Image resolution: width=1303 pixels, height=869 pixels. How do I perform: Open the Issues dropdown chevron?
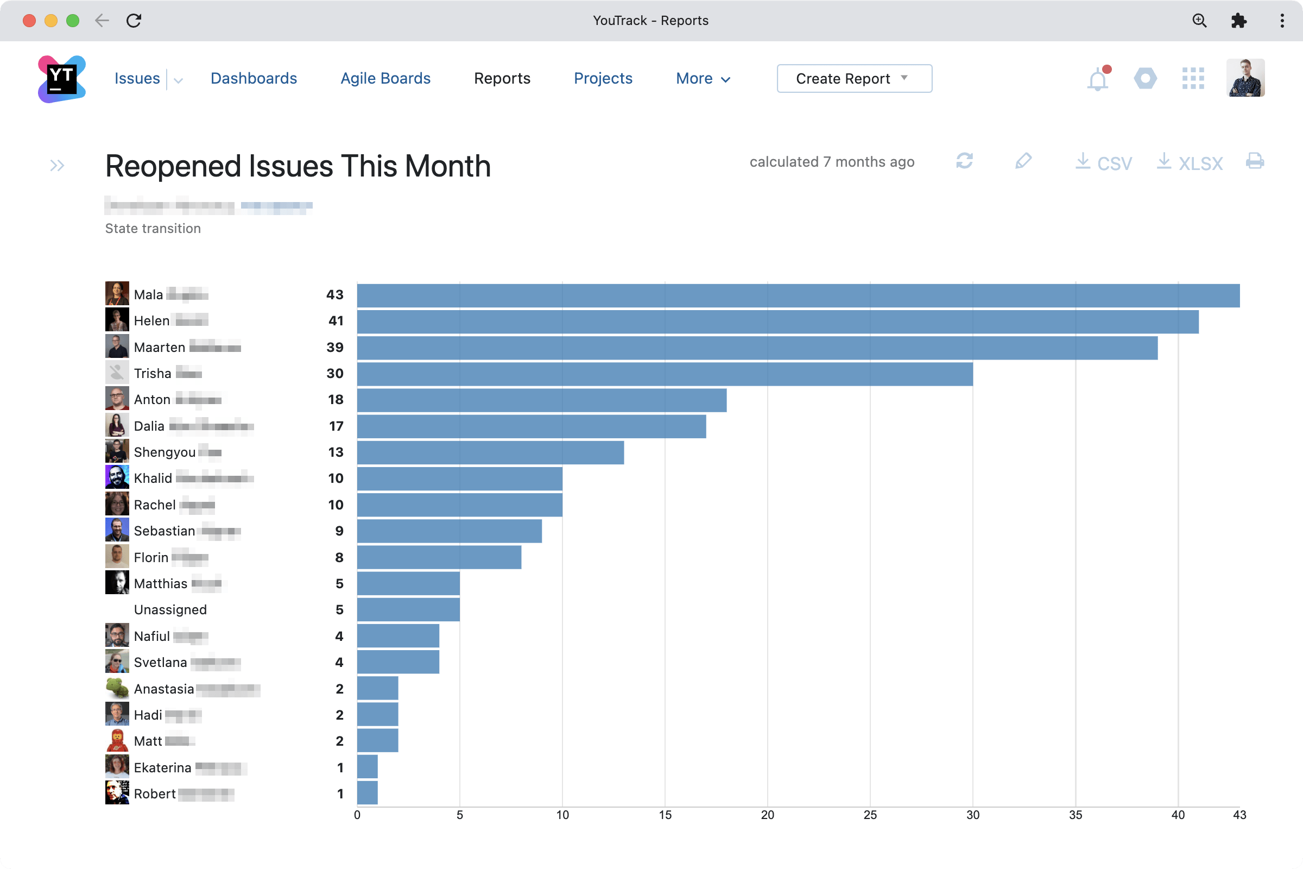coord(178,80)
